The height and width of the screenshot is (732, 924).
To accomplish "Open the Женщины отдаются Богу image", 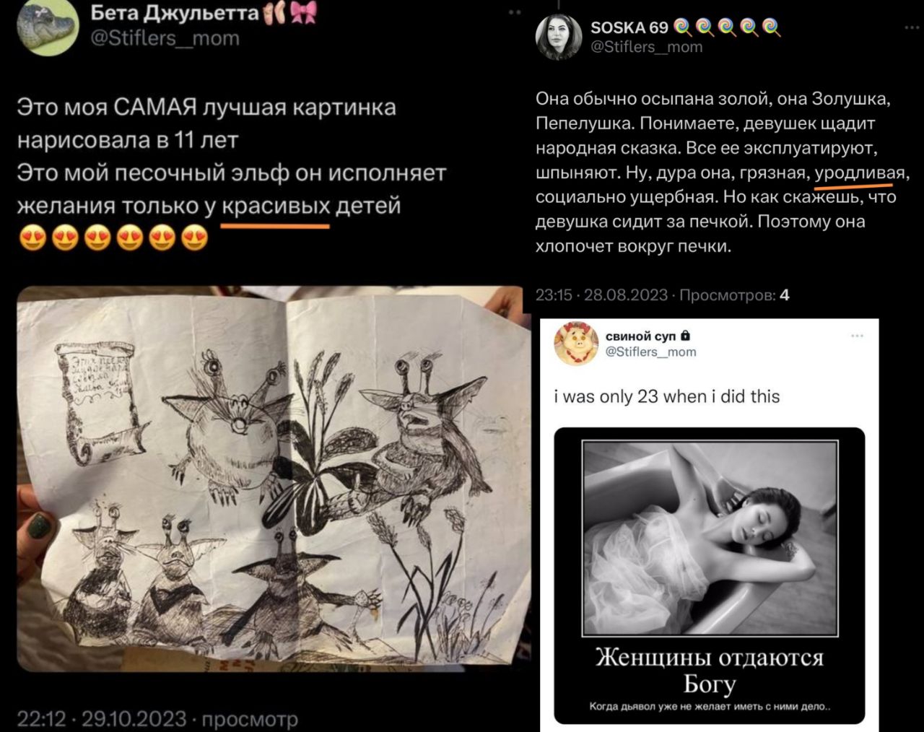I will [709, 575].
